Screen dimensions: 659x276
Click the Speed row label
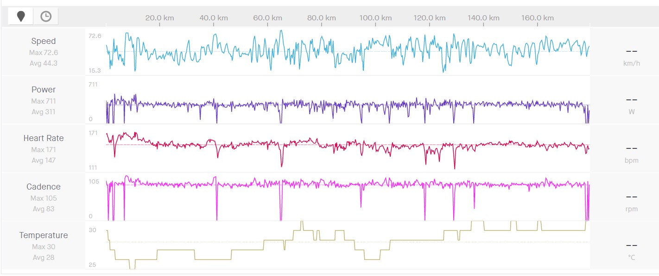[x=44, y=41]
